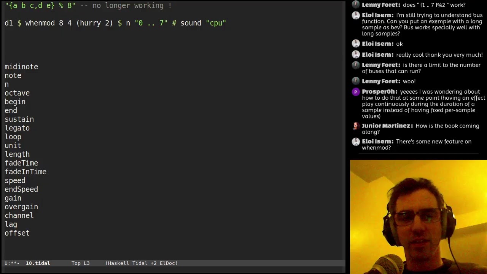Place cursor on 'midinote' in the editor
487x274 pixels.
[21, 67]
